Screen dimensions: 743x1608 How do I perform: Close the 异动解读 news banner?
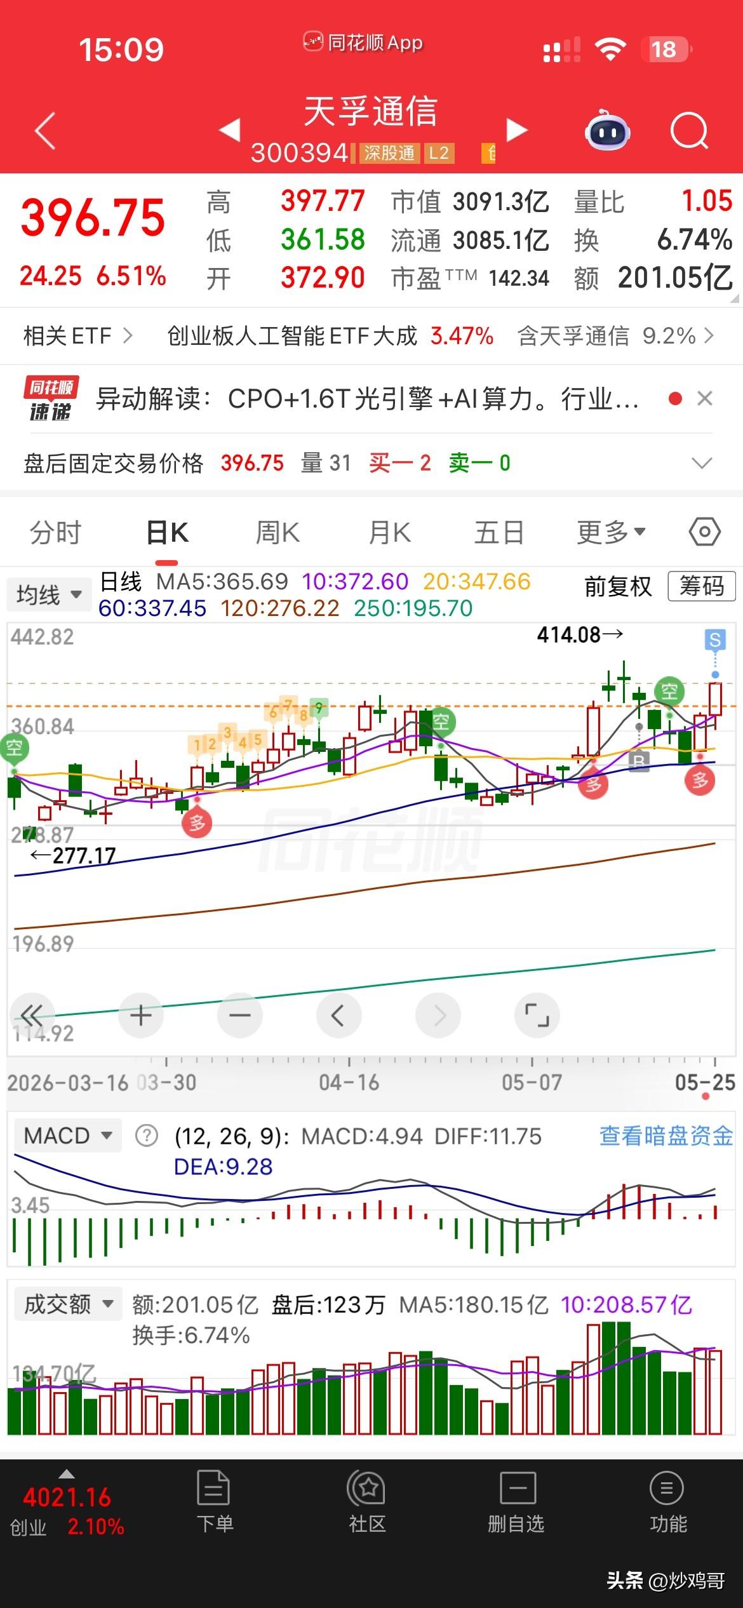[705, 399]
